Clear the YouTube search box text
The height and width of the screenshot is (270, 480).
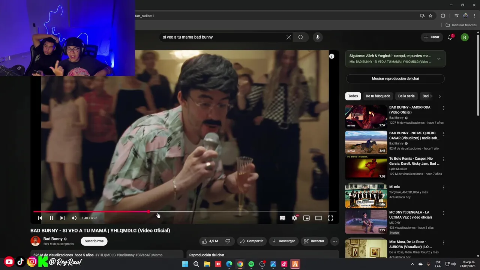(289, 37)
